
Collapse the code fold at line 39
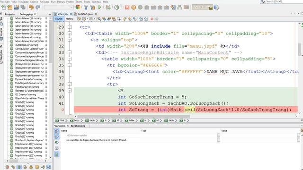coord(70,91)
